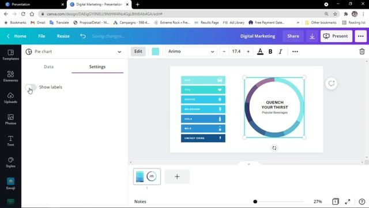Viewport: 369px width, 208px height.
Task: Add a new page with plus button
Action: [x=177, y=176]
